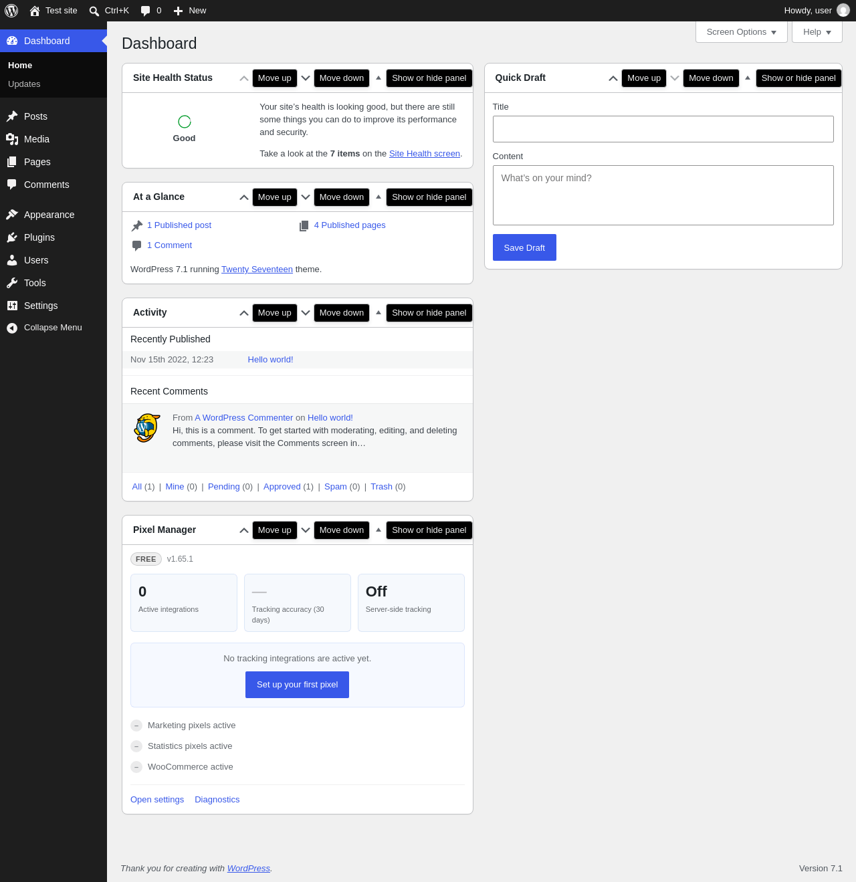Open Pixel Manager settings
The height and width of the screenshot is (882, 856).
[157, 800]
